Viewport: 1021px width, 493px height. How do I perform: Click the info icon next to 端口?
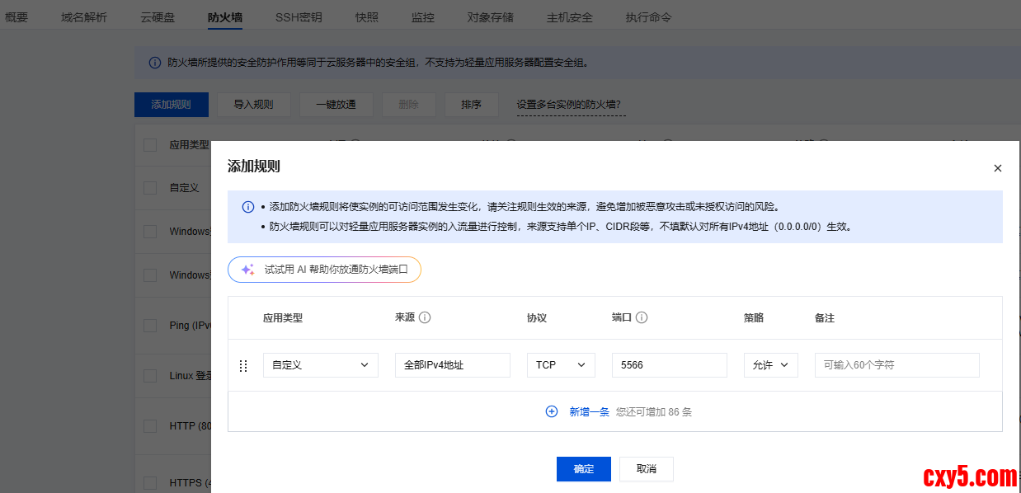tap(642, 317)
